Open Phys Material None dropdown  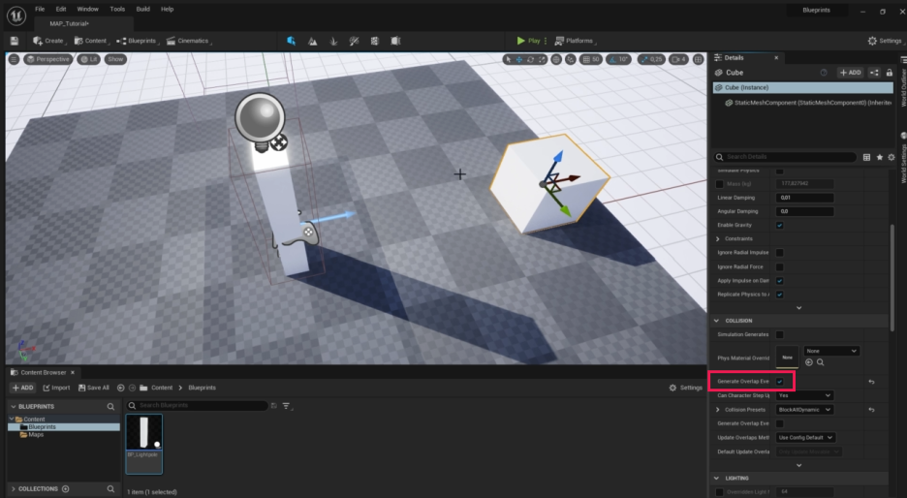point(831,351)
